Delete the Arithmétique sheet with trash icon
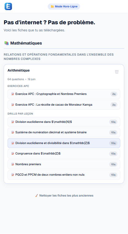This screenshot has width=128, height=234. click(117, 72)
